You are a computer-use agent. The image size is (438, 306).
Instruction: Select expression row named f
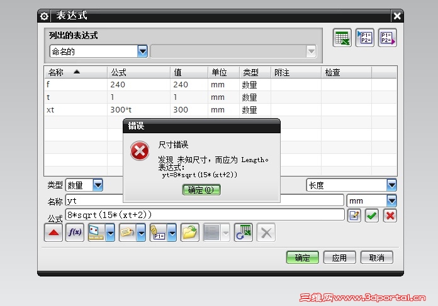pos(220,85)
